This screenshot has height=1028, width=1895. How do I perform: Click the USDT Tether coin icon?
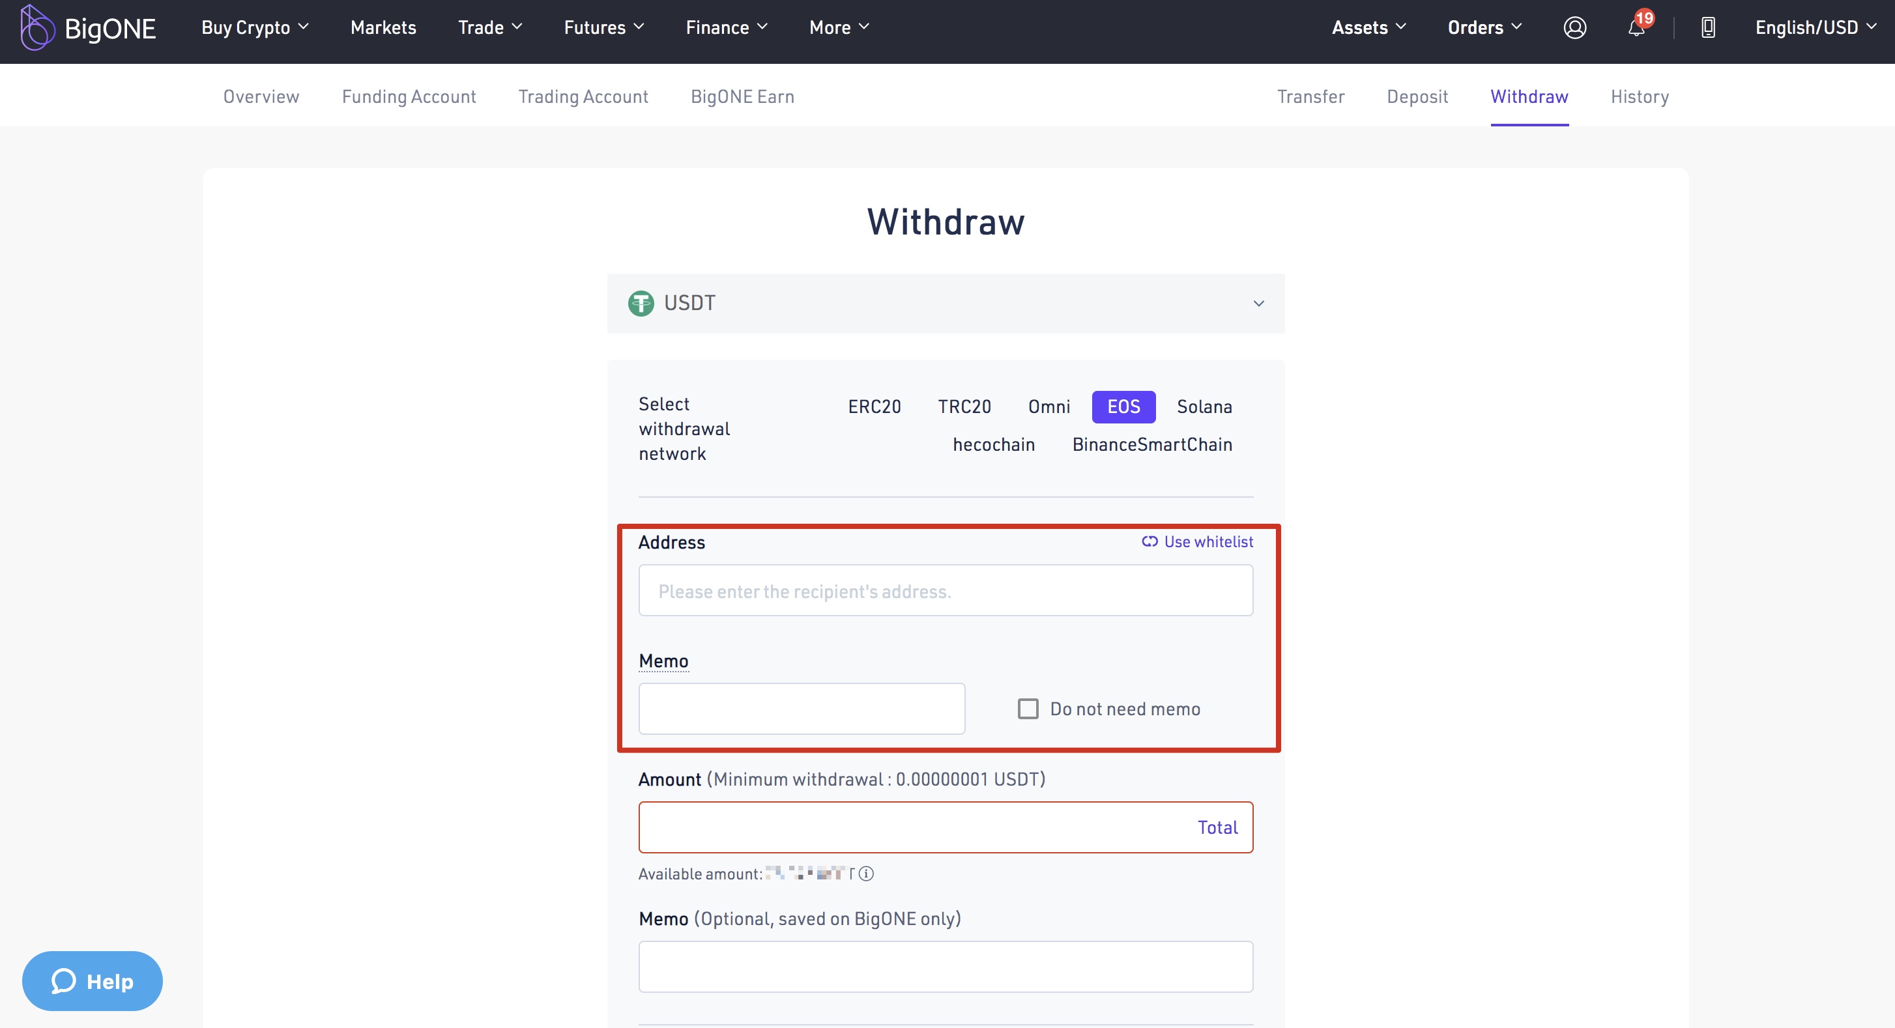click(641, 303)
